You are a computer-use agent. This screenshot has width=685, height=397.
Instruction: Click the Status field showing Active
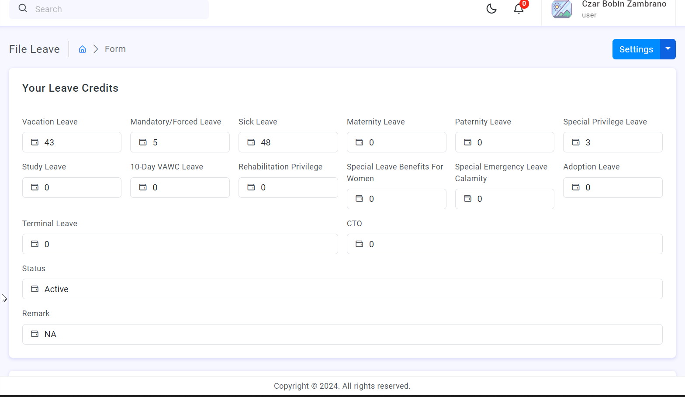[x=342, y=289]
